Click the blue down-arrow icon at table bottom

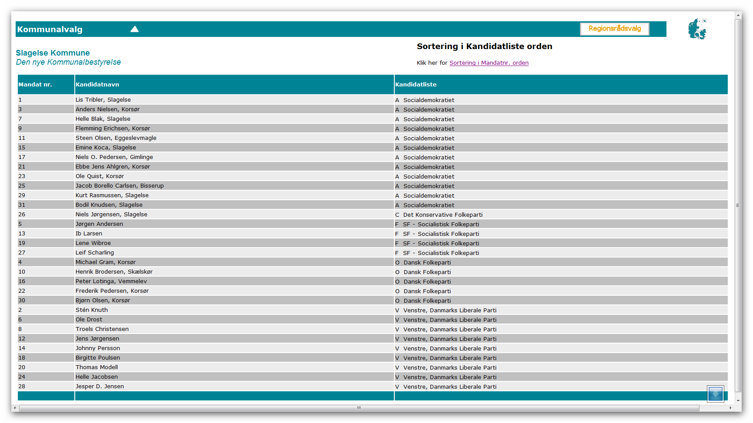tap(715, 394)
